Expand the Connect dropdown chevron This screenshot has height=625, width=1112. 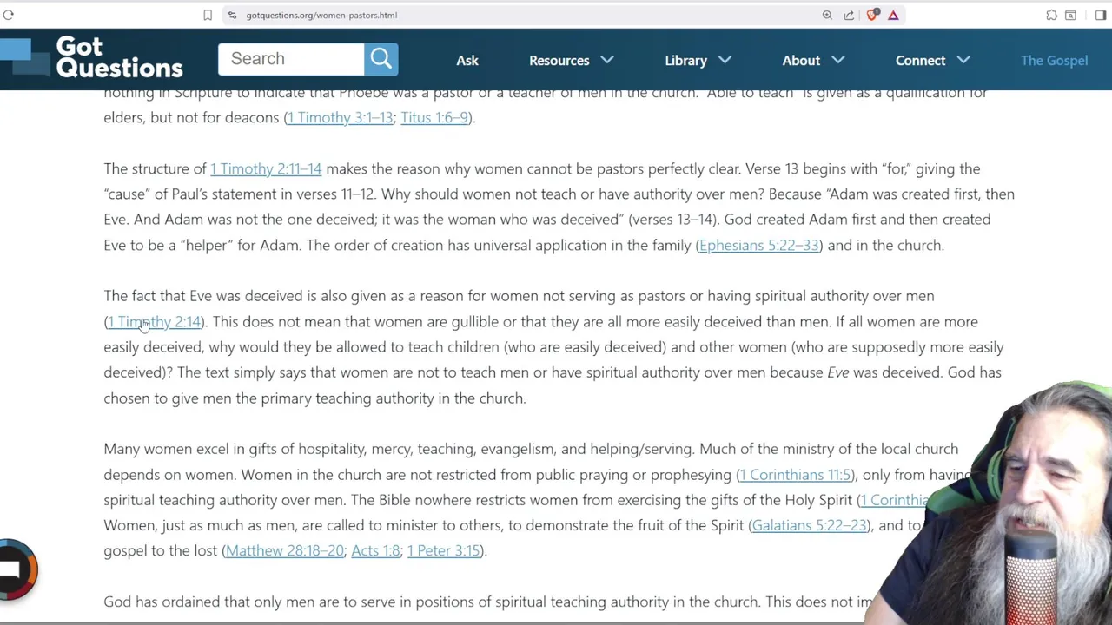[x=963, y=60]
